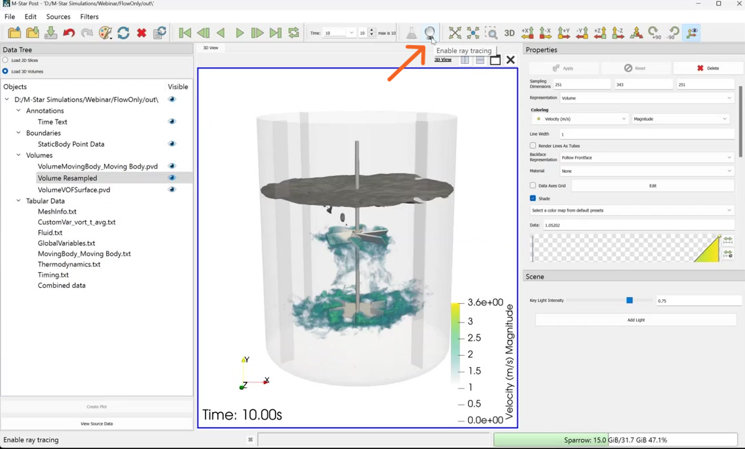
Task: Set view direction to +Z
Action: pos(600,33)
